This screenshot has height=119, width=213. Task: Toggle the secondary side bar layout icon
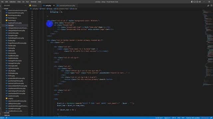point(197,2)
